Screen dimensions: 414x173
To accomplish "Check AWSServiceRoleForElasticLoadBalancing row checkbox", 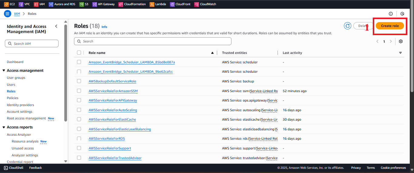I will pyautogui.click(x=79, y=129).
